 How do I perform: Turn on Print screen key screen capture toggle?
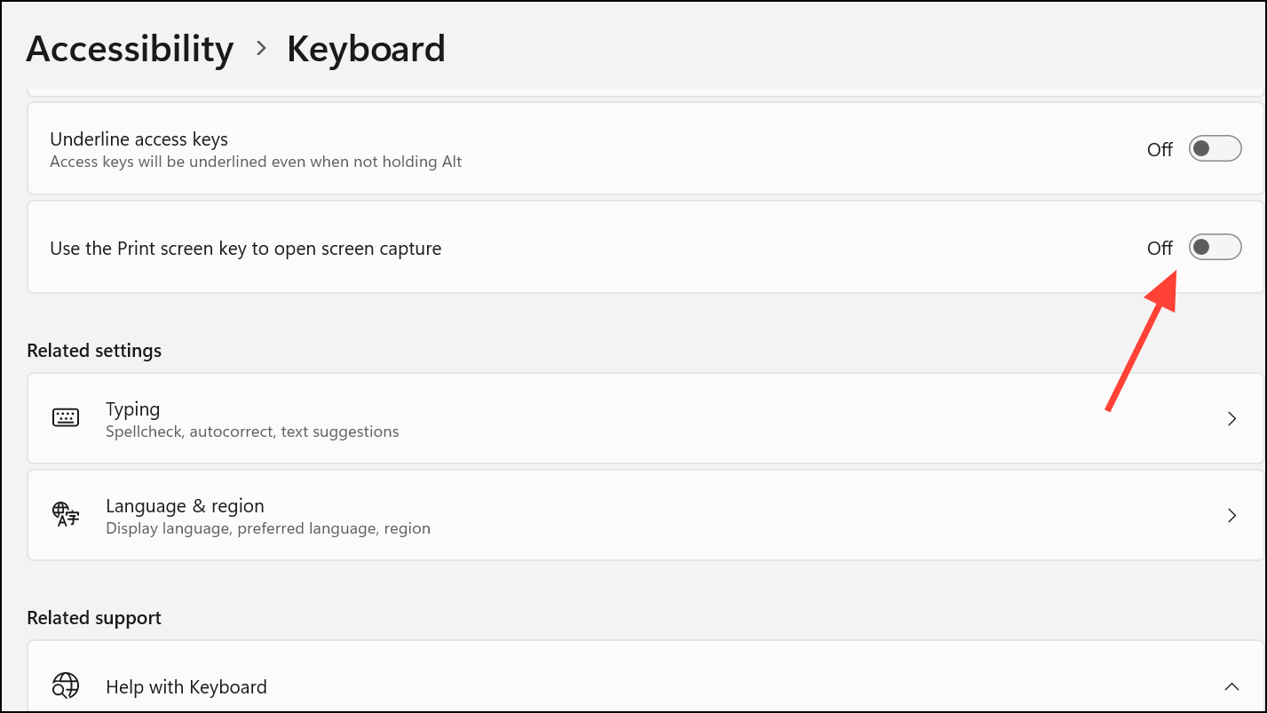(x=1215, y=248)
